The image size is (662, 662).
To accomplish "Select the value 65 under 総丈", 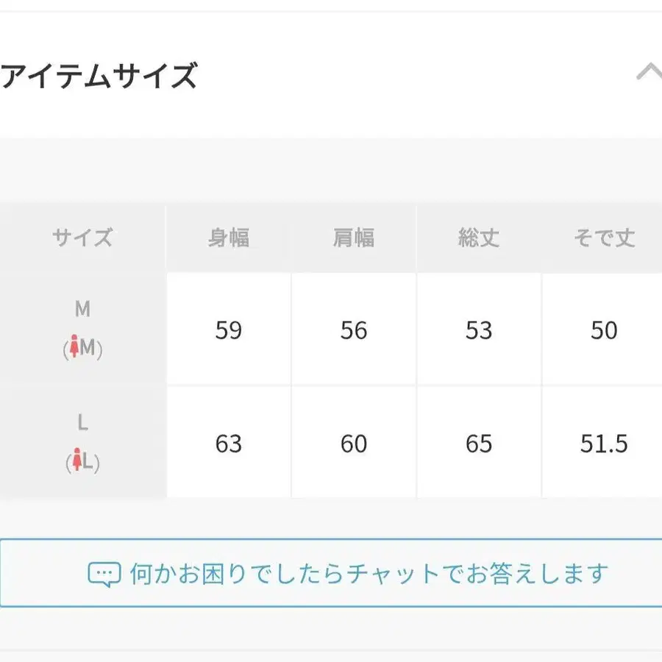I will [479, 445].
